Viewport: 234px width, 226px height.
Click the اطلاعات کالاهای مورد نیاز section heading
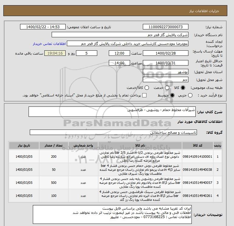pos(200,122)
